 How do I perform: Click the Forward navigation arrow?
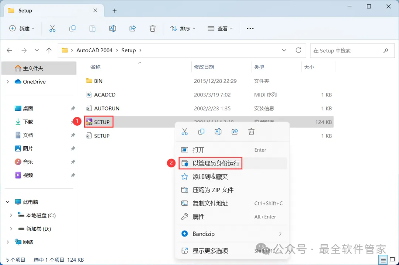coord(24,50)
